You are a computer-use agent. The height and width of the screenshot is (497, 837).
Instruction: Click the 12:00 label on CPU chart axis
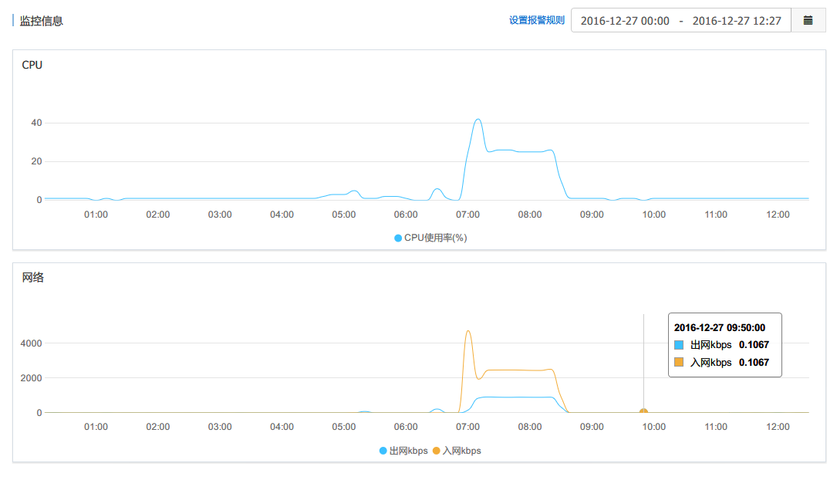point(778,215)
